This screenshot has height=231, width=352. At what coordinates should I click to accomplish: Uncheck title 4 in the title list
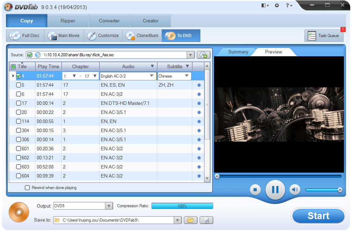[x=19, y=76]
